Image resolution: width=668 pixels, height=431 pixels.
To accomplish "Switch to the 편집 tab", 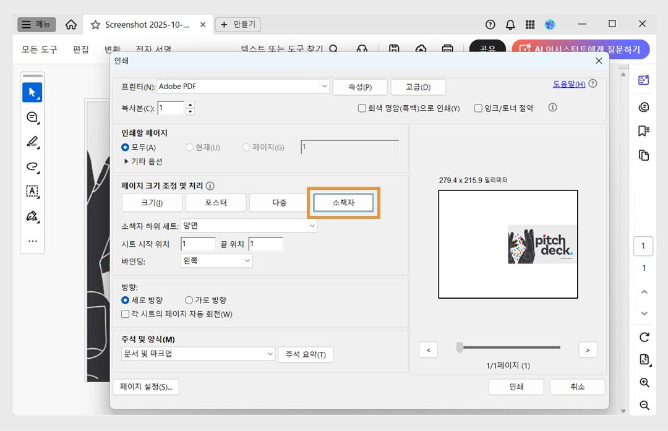I will (x=80, y=49).
